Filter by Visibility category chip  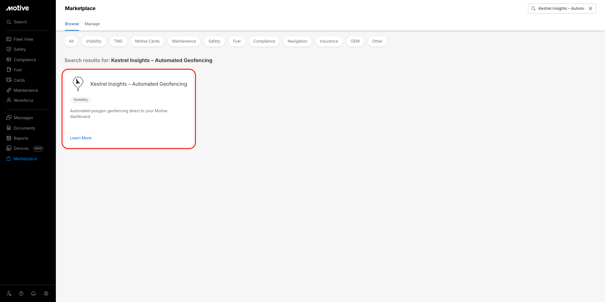[94, 41]
